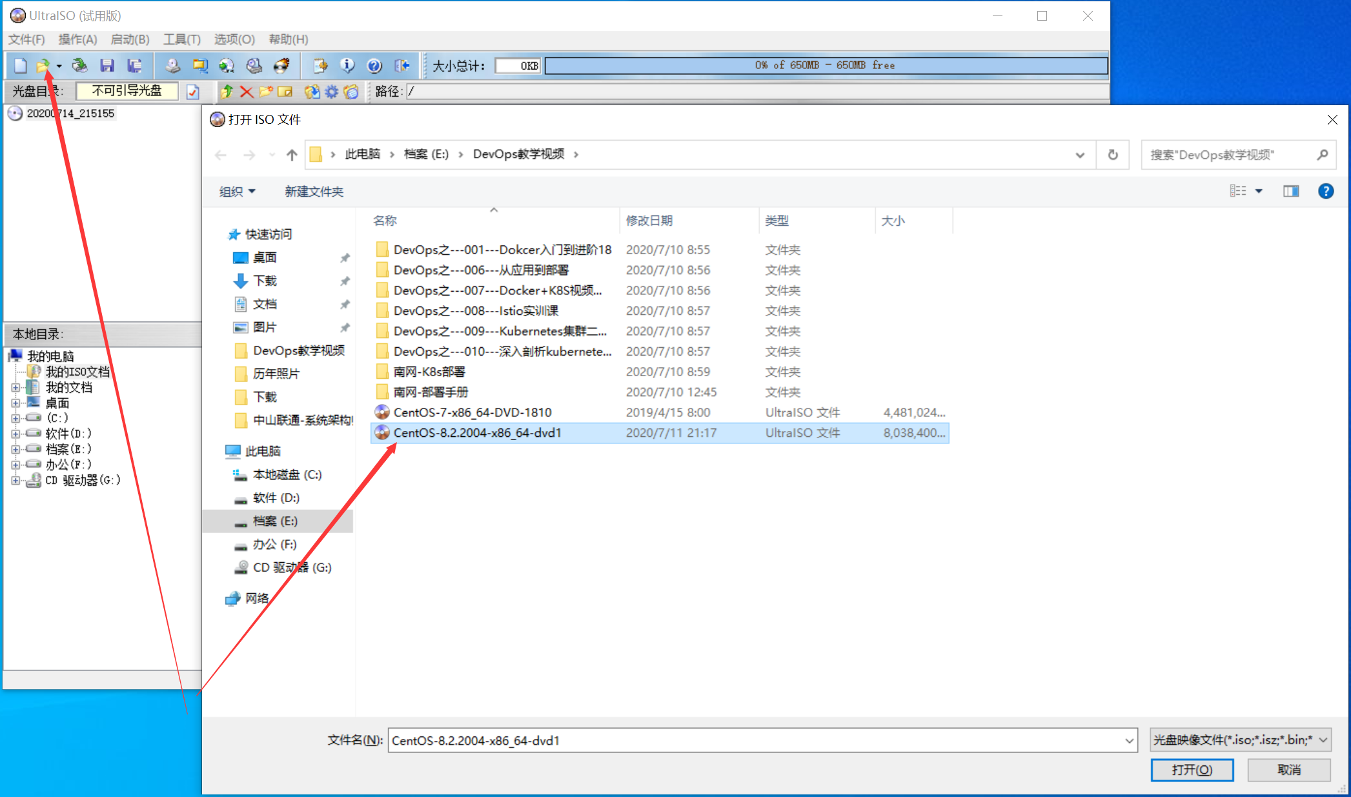Viewport: 1351px width, 797px height.
Task: Click the notepad register toolbar icon
Action: point(320,66)
